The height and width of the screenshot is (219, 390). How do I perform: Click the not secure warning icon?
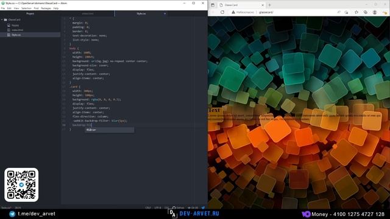click(233, 12)
